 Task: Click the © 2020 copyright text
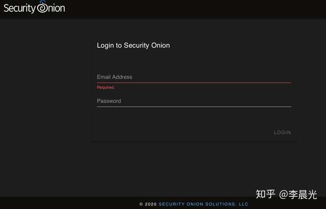(148, 204)
